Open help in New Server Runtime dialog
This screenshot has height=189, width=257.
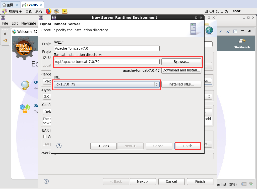(x=59, y=146)
